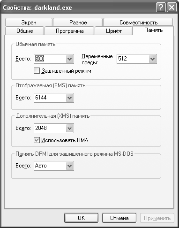
Task: Click the Память DPMI group label
Action: pos(75,154)
